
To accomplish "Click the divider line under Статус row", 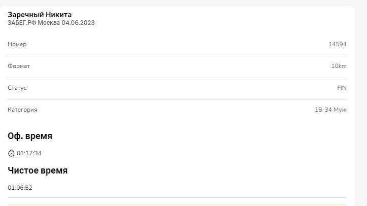I will pos(177,100).
